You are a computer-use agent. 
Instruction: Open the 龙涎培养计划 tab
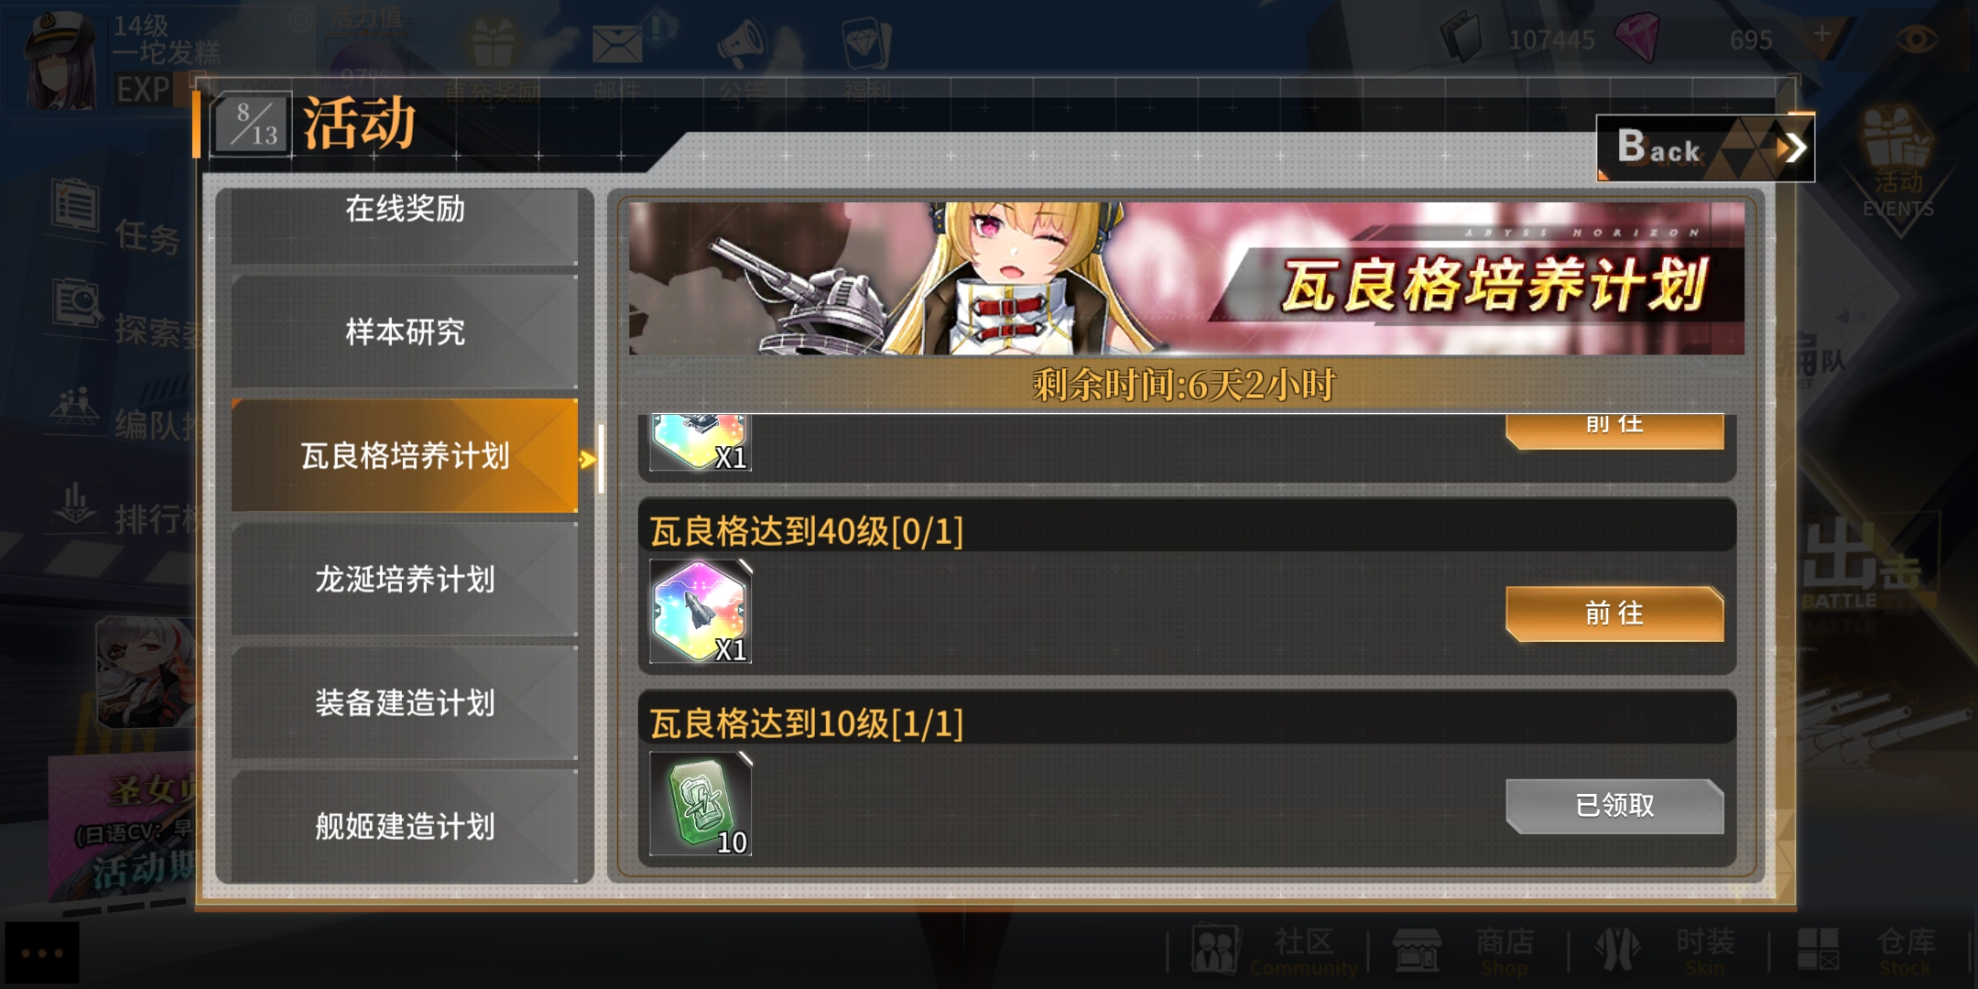pos(405,579)
